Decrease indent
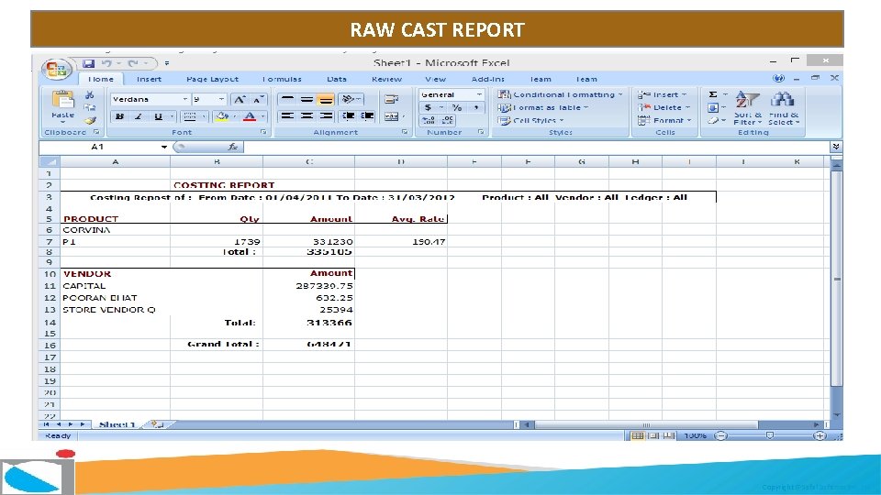 349,116
